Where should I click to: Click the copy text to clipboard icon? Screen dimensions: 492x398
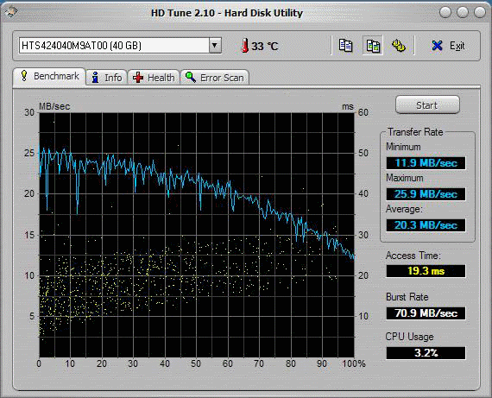point(345,46)
